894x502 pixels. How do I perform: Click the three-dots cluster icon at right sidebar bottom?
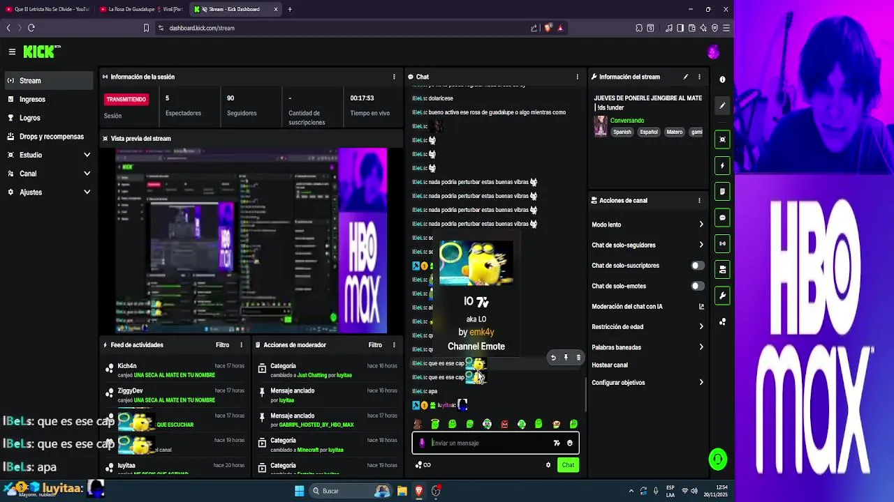click(x=722, y=321)
